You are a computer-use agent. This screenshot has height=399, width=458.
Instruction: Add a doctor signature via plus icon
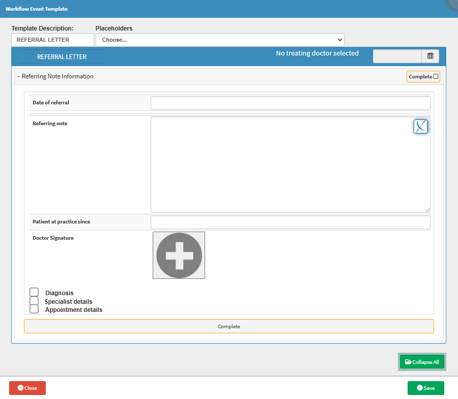179,255
